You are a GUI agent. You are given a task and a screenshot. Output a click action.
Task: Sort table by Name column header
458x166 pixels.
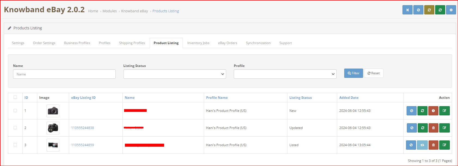pos(130,98)
